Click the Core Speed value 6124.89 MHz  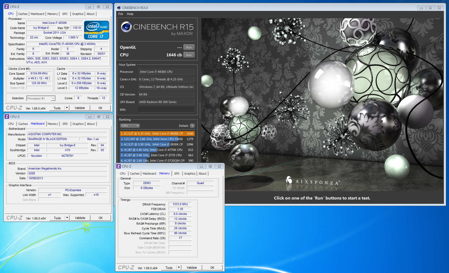(x=39, y=73)
